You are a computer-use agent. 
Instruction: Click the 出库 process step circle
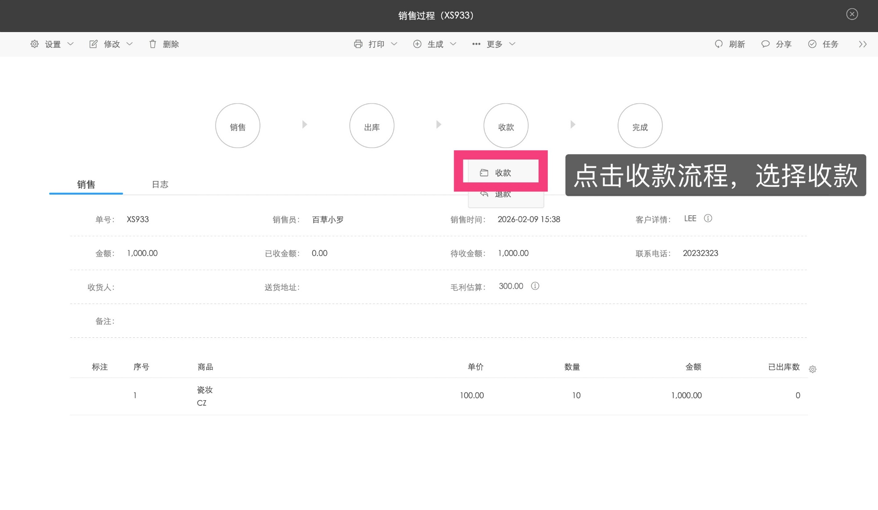click(x=372, y=126)
